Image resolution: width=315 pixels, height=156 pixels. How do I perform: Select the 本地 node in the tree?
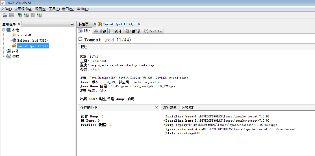(x=15, y=30)
